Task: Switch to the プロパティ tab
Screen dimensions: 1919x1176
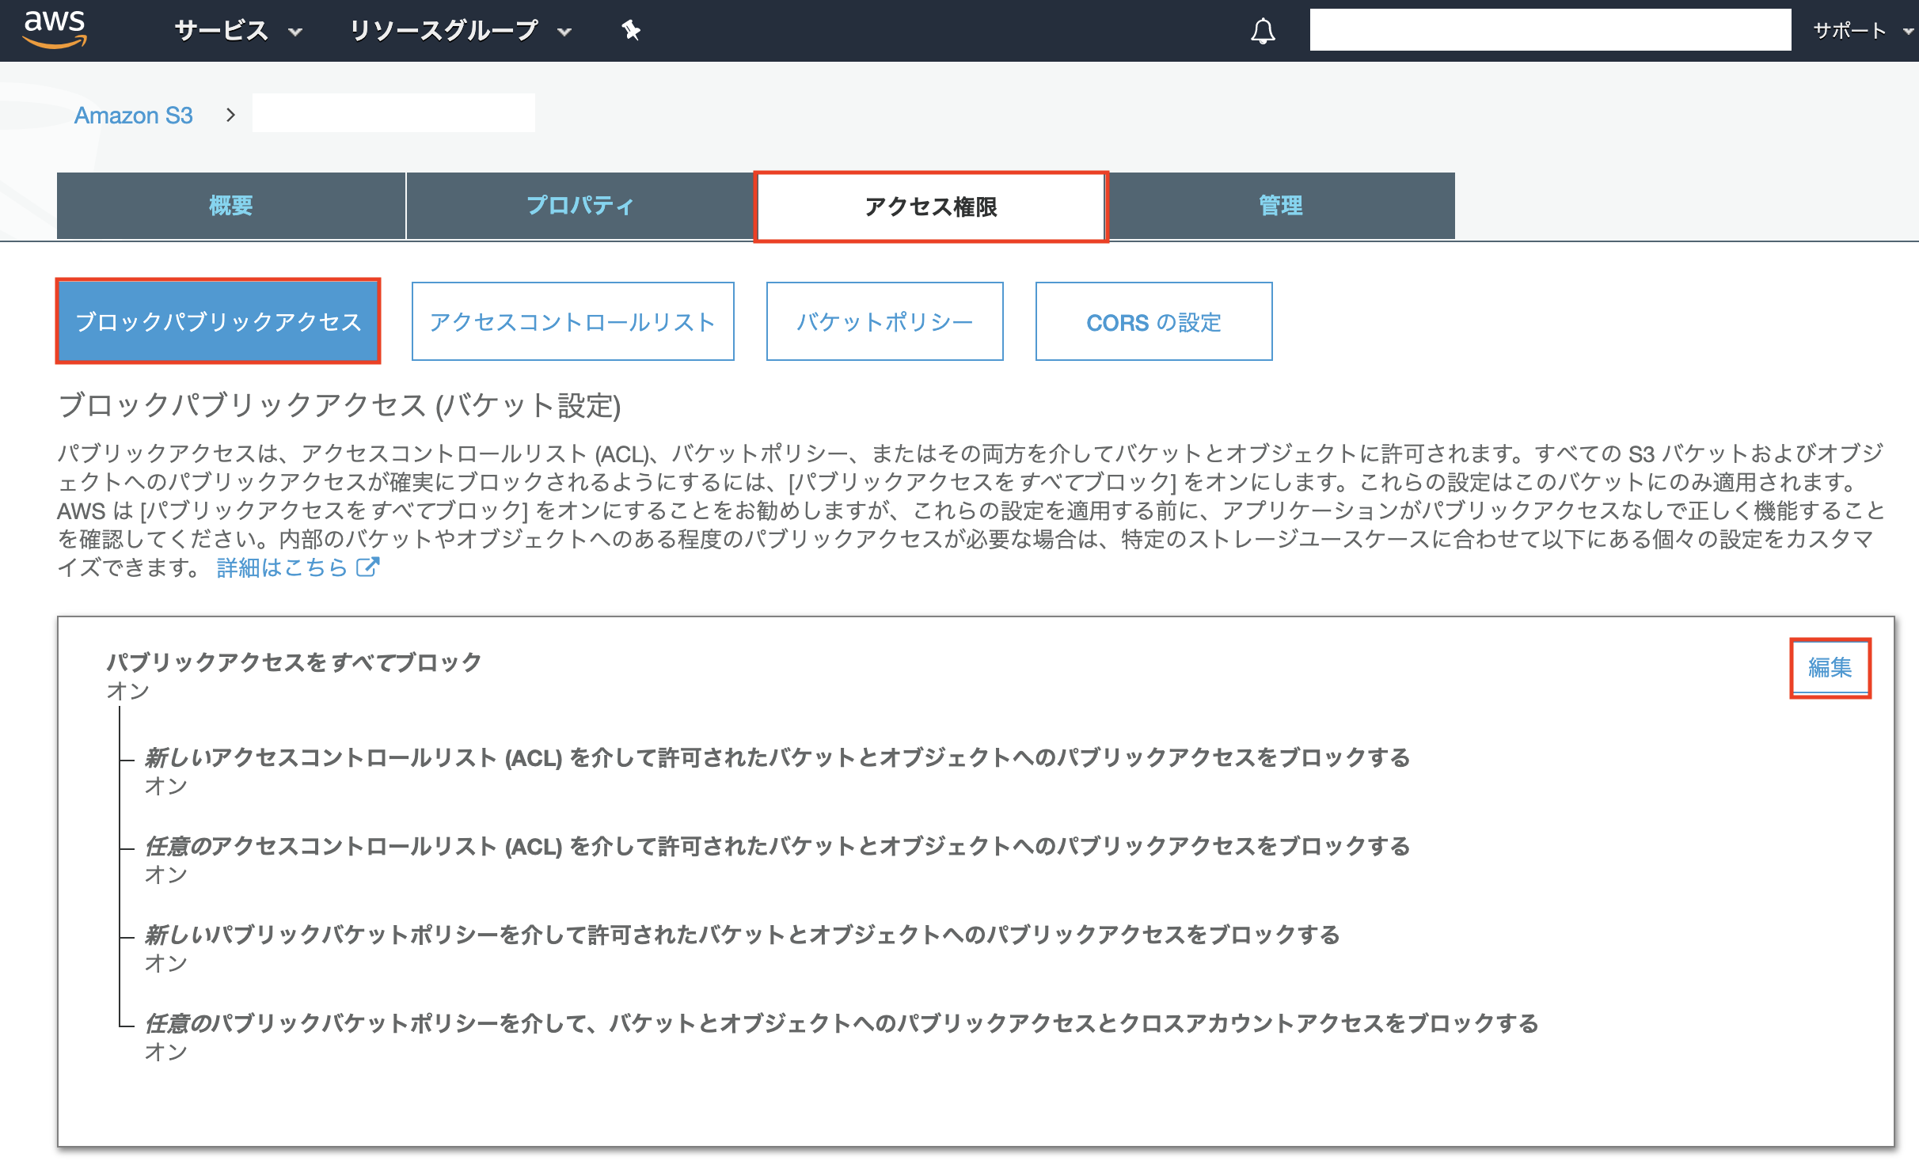Action: (x=580, y=206)
